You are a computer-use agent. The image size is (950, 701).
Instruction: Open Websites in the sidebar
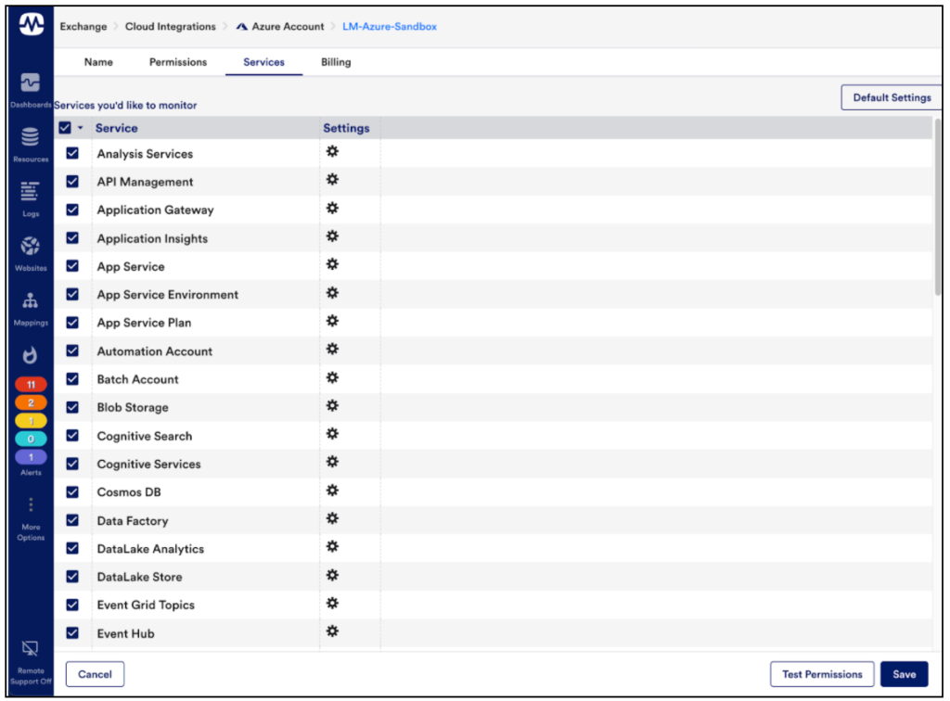point(31,254)
